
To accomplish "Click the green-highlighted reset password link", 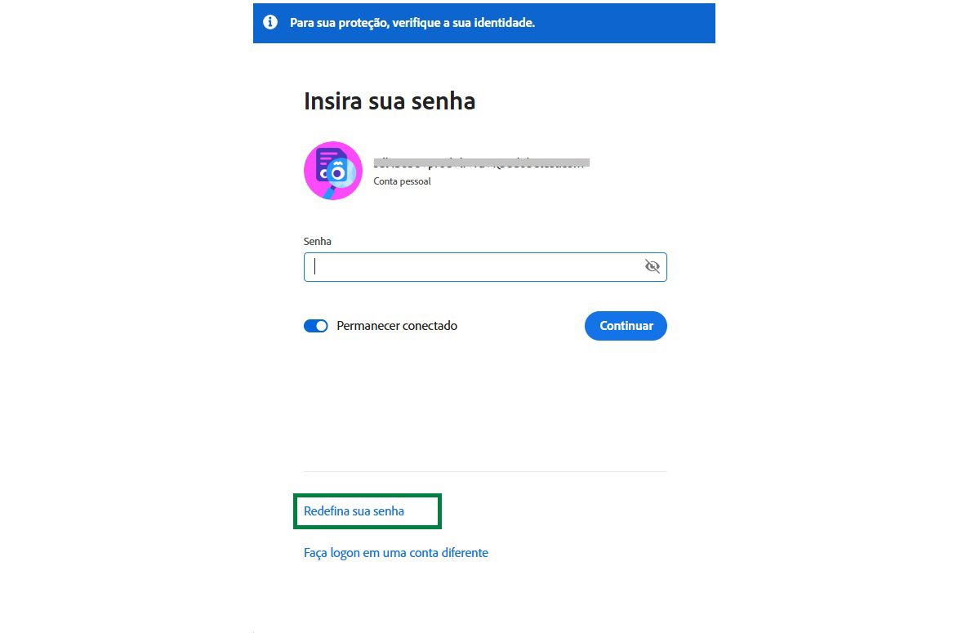I will pyautogui.click(x=354, y=510).
